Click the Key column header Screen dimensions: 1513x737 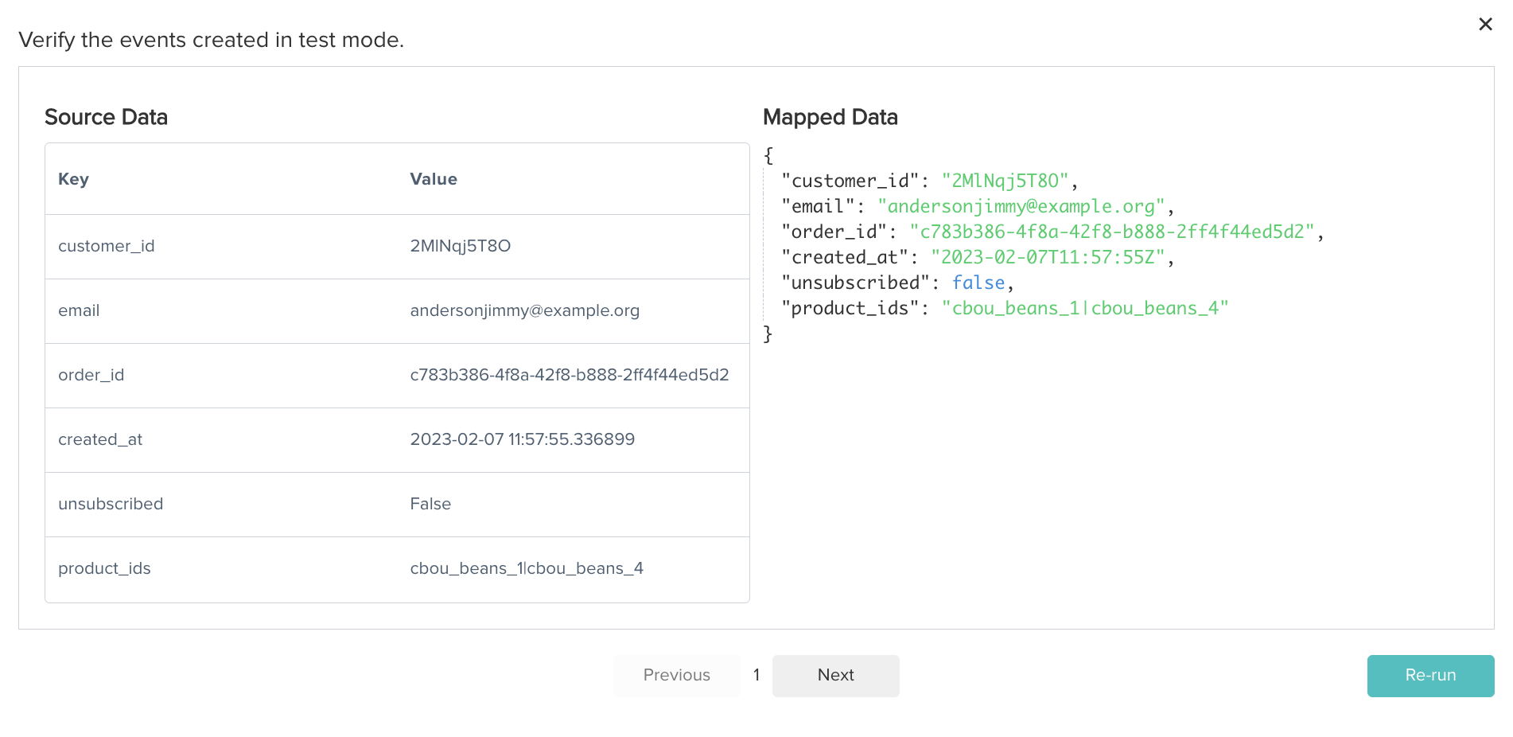tap(73, 179)
